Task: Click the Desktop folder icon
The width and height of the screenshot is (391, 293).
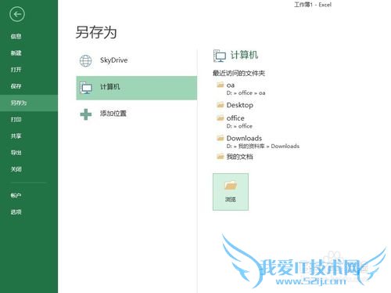Action: pyautogui.click(x=221, y=105)
